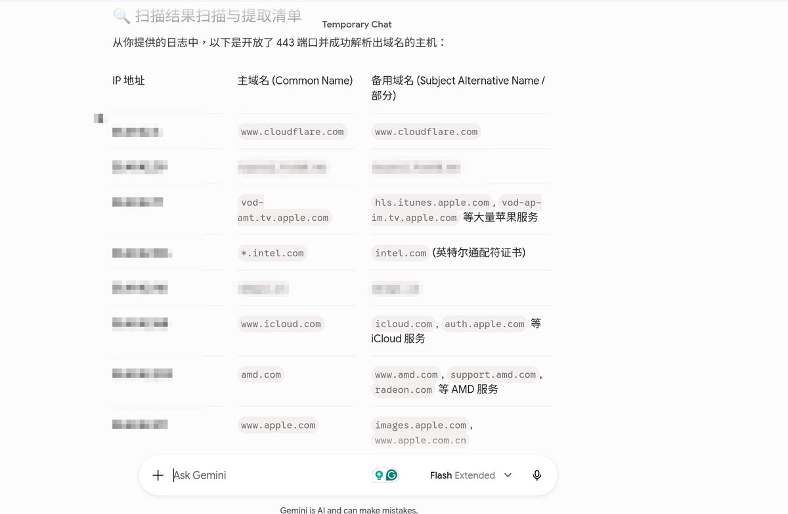Viewport: 788px width, 514px height.
Task: Click the green lightbulb extension icon
Action: click(379, 475)
